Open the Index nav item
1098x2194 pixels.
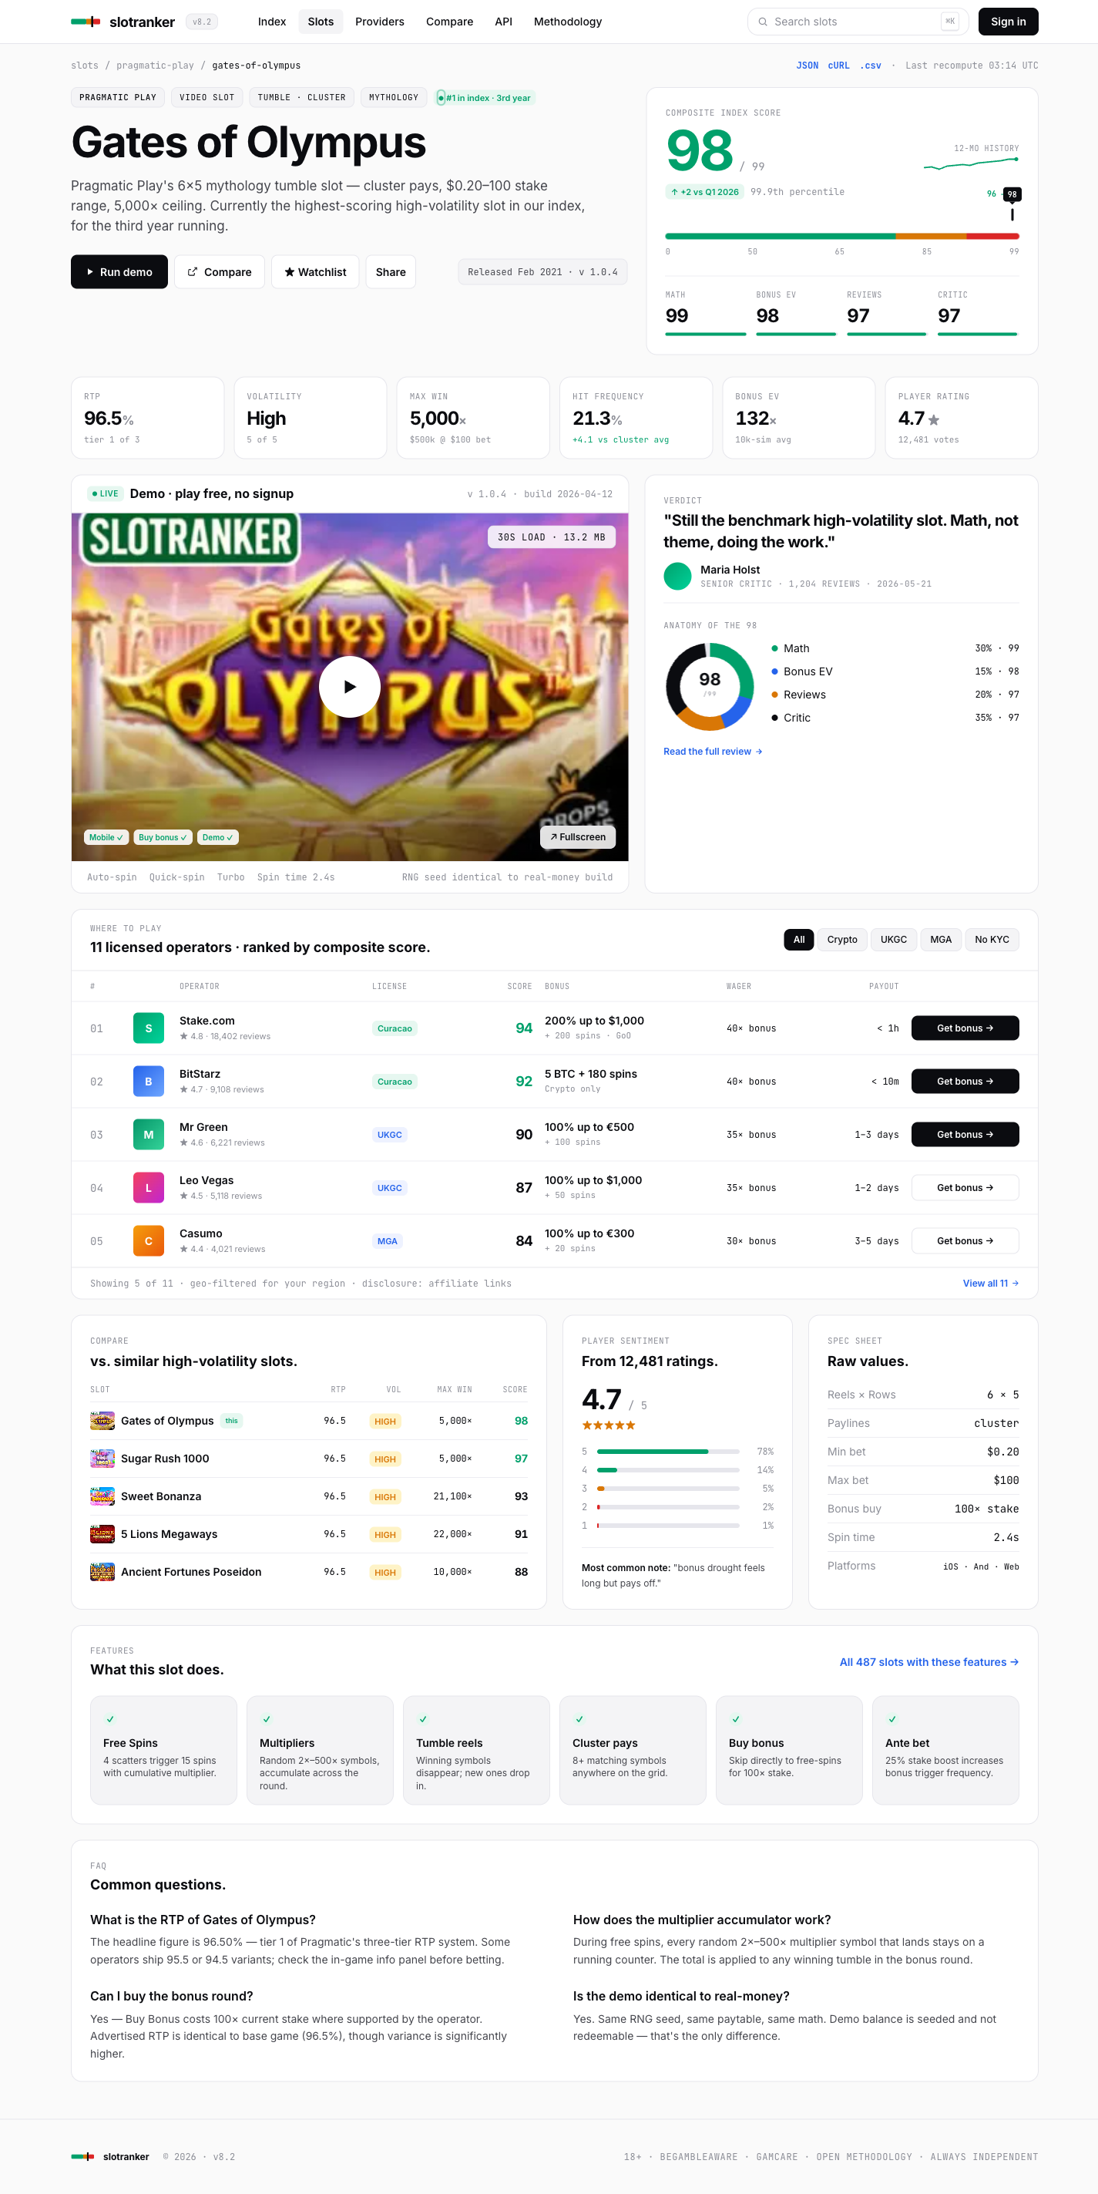271,22
